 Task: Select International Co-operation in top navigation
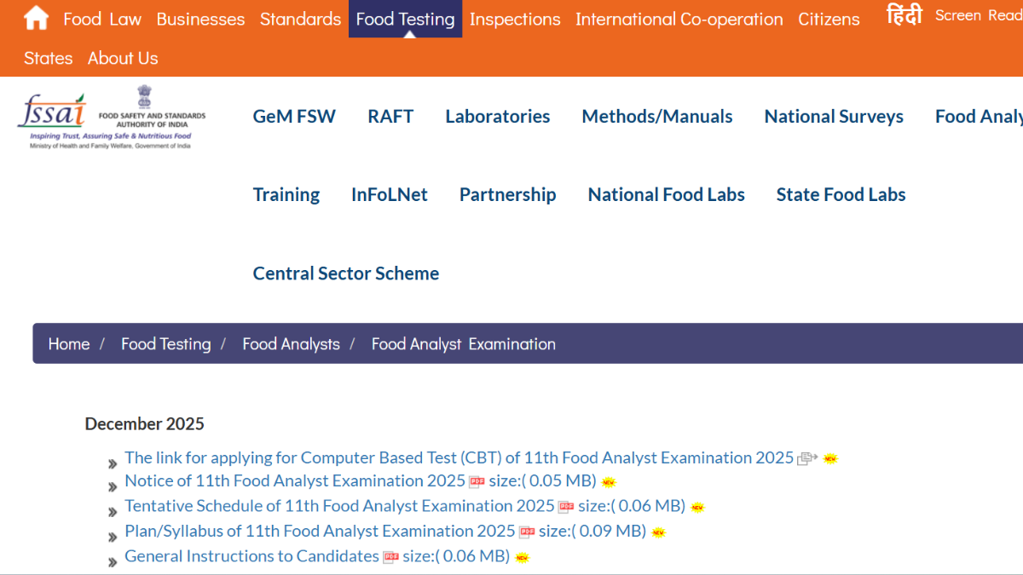[x=679, y=19]
